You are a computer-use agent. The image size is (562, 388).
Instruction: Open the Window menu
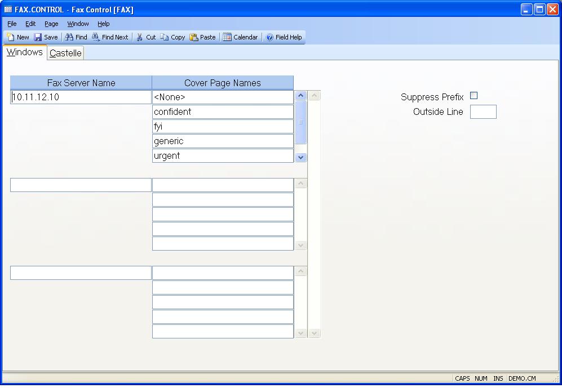pos(78,24)
